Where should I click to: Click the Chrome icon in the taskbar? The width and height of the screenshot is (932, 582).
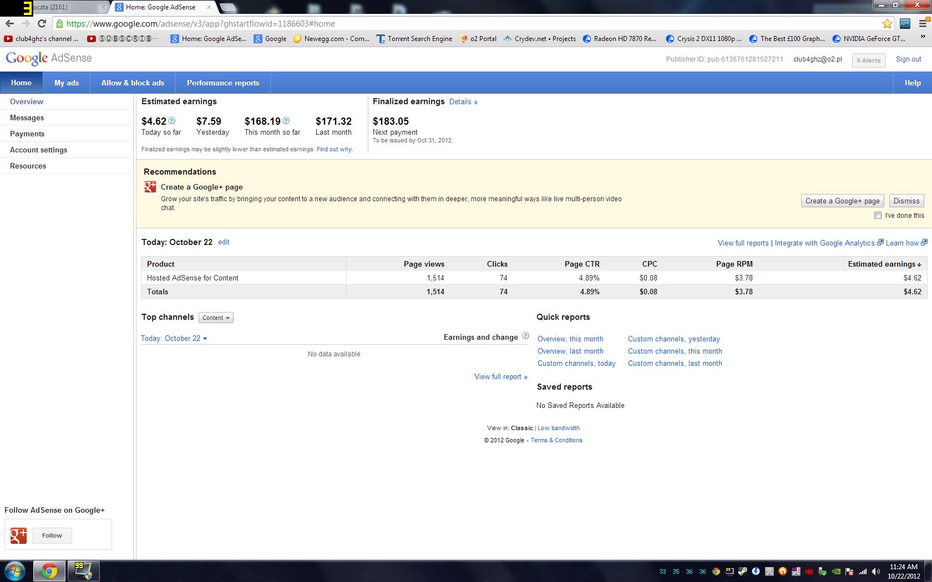point(49,571)
